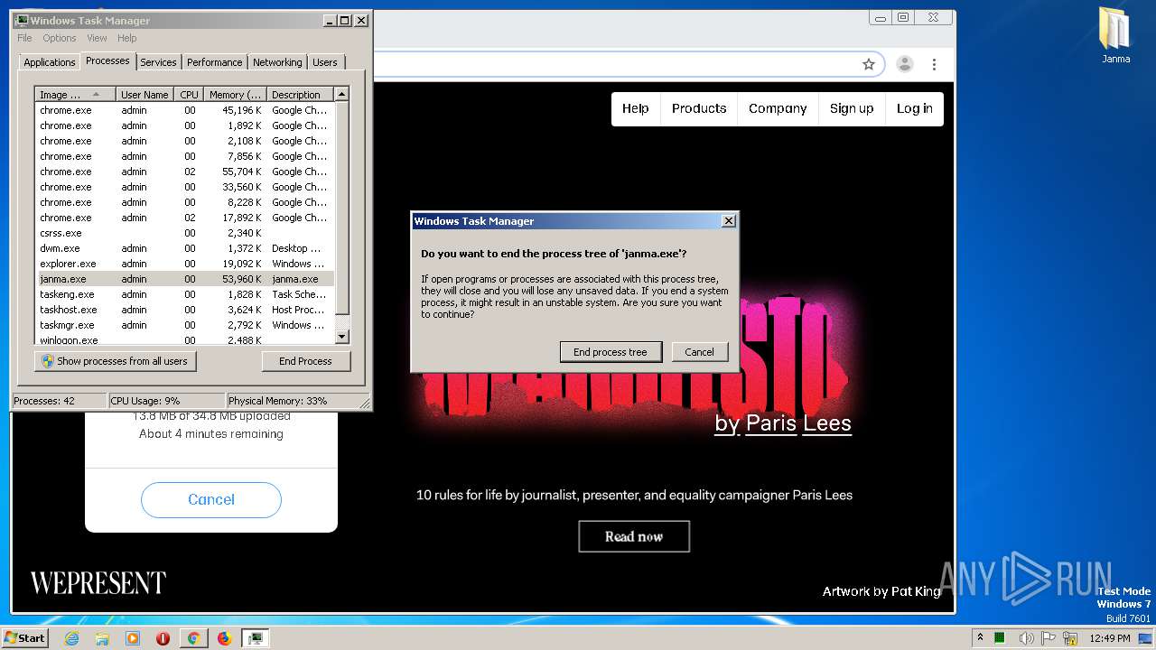Sort by Description column header
The image size is (1156, 650).
coord(300,94)
